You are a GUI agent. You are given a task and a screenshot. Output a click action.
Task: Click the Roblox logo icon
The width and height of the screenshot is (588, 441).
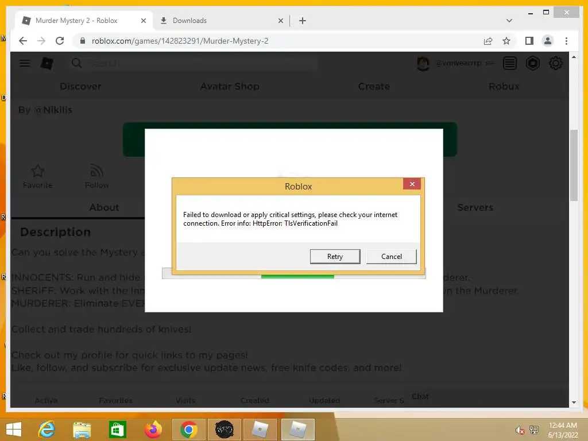[x=47, y=63]
